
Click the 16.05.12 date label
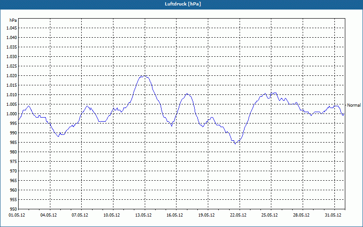(x=175, y=215)
